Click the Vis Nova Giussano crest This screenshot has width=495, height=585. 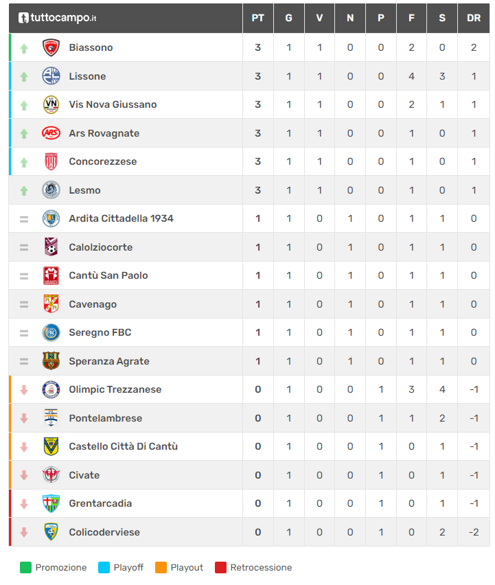[51, 104]
